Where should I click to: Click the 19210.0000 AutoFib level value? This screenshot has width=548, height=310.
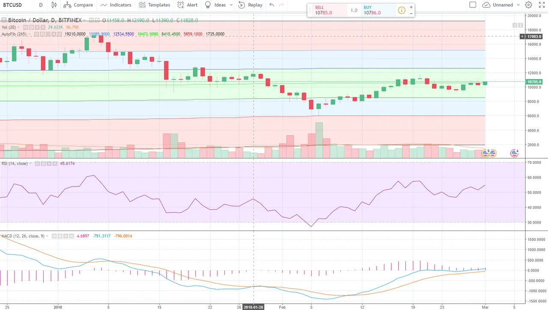click(x=75, y=34)
